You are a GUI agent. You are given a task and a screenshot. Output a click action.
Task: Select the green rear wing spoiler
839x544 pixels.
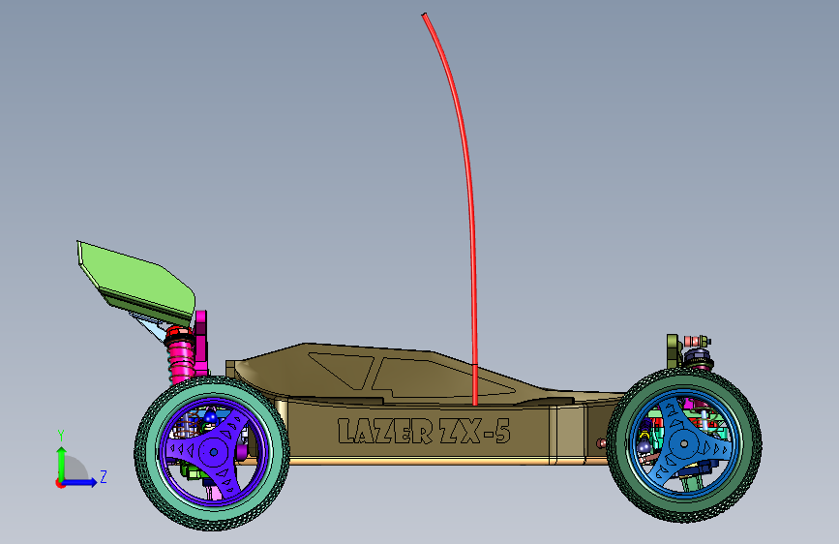137,282
